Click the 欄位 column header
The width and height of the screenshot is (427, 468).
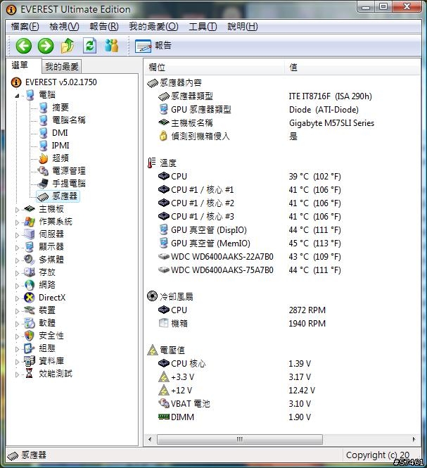tap(215, 68)
